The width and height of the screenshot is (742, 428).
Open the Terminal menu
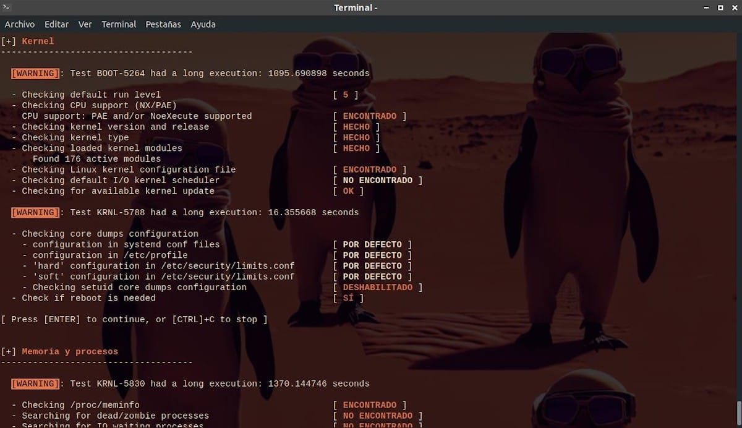tap(119, 24)
